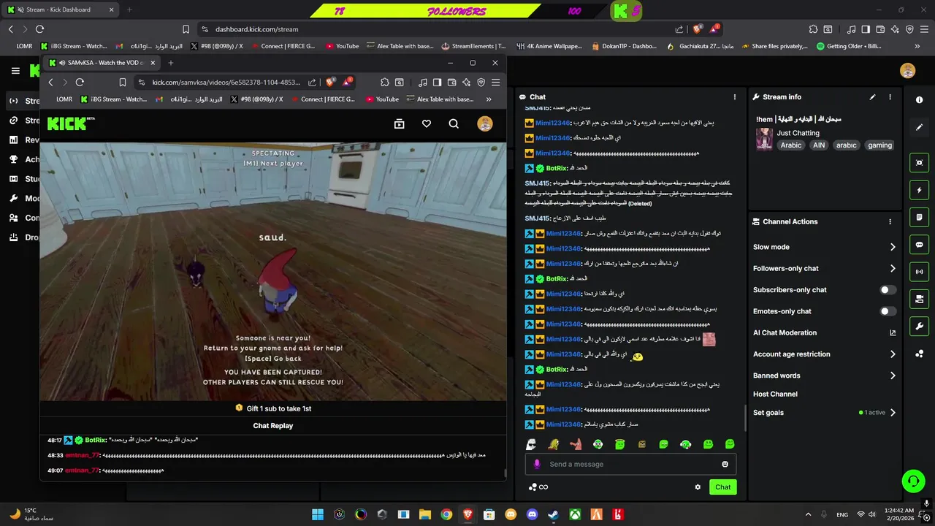The width and height of the screenshot is (935, 526).
Task: Open Stream info panel three-dot menu
Action: [x=890, y=96]
